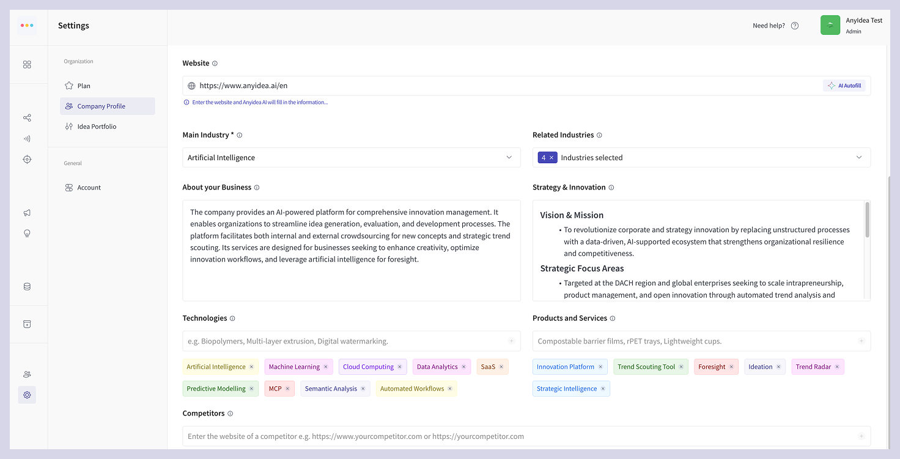Open the archive box icon in sidebar
900x459 pixels.
pyautogui.click(x=27, y=324)
